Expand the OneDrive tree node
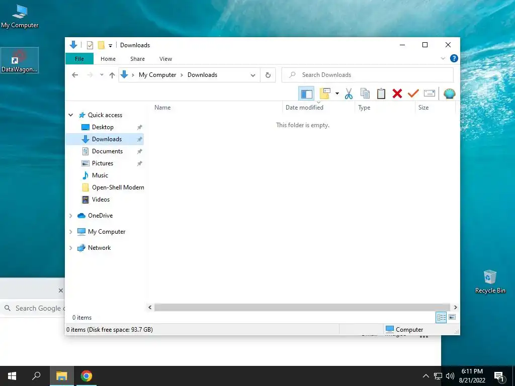The height and width of the screenshot is (386, 515). pyautogui.click(x=70, y=216)
